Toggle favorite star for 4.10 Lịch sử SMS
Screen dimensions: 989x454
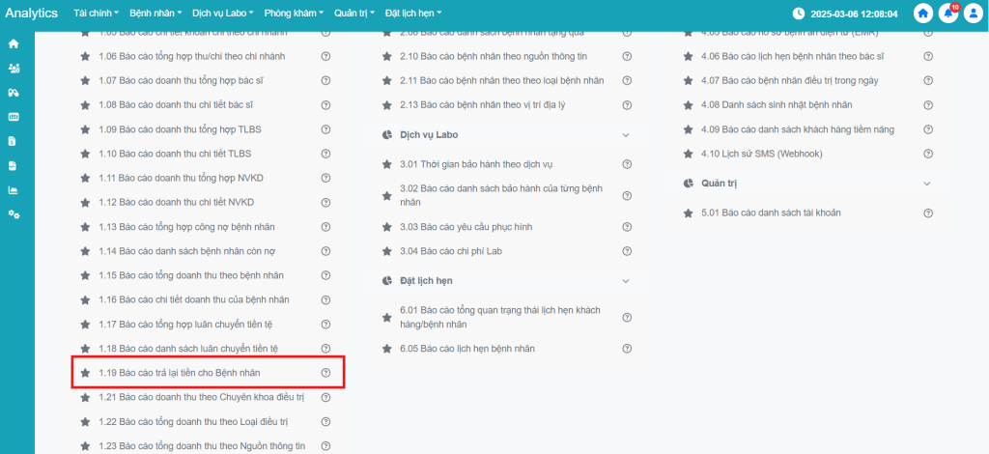click(x=689, y=153)
